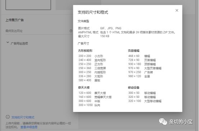Image resolution: width=199 pixels, height=131 pixels.
Task: Click the 930 × 180 顶部横幅 row
Action: point(142,64)
